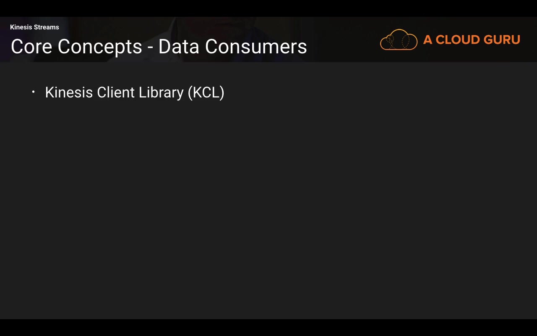Click the word "Kinesis" in the bullet item
Screen dimensions: 537x336
69,92
